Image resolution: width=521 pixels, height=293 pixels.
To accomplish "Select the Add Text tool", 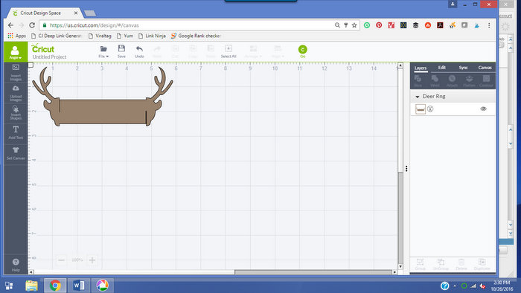I will coord(16,132).
